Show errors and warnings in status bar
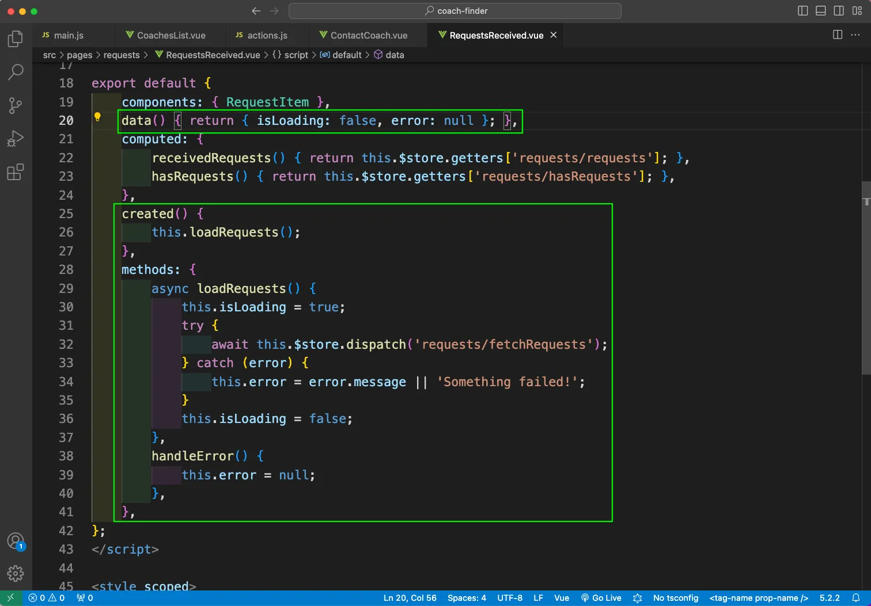Image resolution: width=871 pixels, height=606 pixels. (47, 598)
